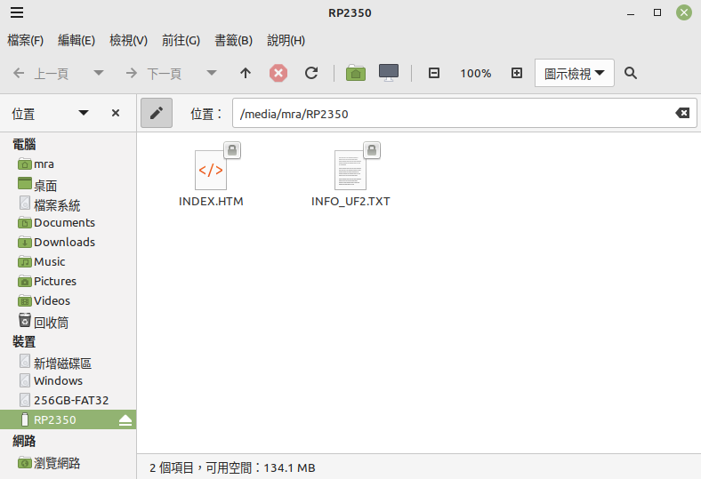Image resolution: width=701 pixels, height=479 pixels.
Task: Eject the RP2350 device
Action: (x=125, y=420)
